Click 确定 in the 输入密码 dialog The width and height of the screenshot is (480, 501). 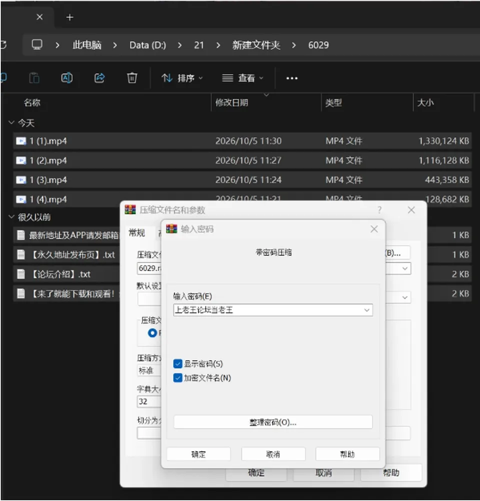198,454
